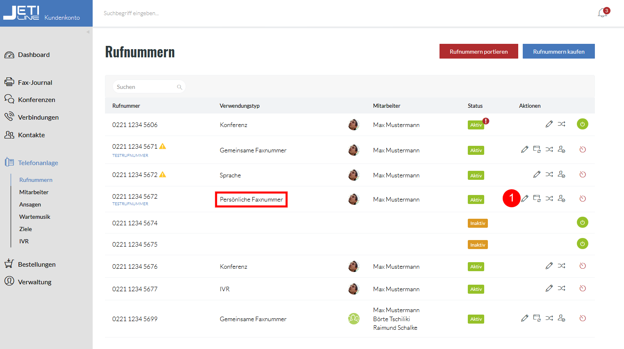624x349 pixels.
Task: Deactivate number 0221 1234 5676 via red power icon
Action: [582, 266]
